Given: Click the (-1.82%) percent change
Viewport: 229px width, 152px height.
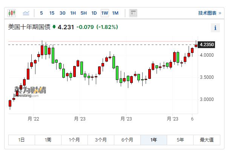Looking at the screenshot, I should tap(107, 27).
